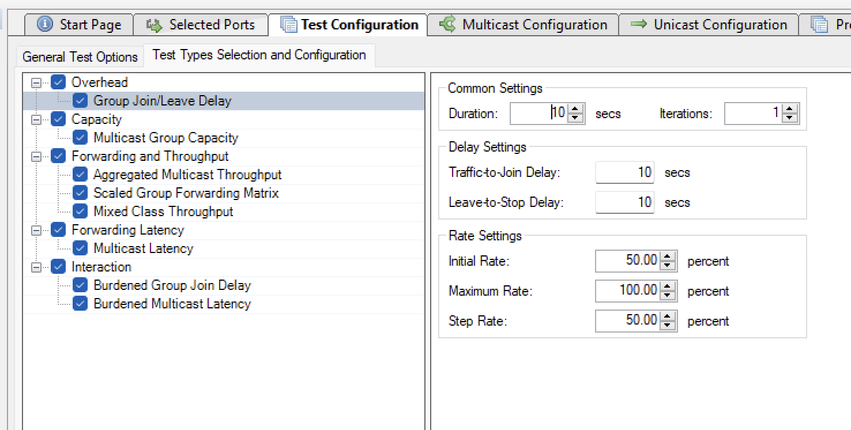Click the Test Configuration tab icon
Viewport: 851px width, 430px height.
click(288, 25)
